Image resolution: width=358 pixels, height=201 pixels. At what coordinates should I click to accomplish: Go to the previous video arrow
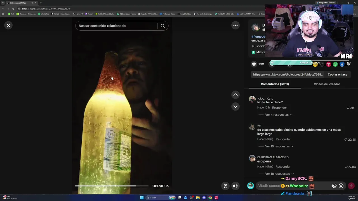[x=235, y=95]
